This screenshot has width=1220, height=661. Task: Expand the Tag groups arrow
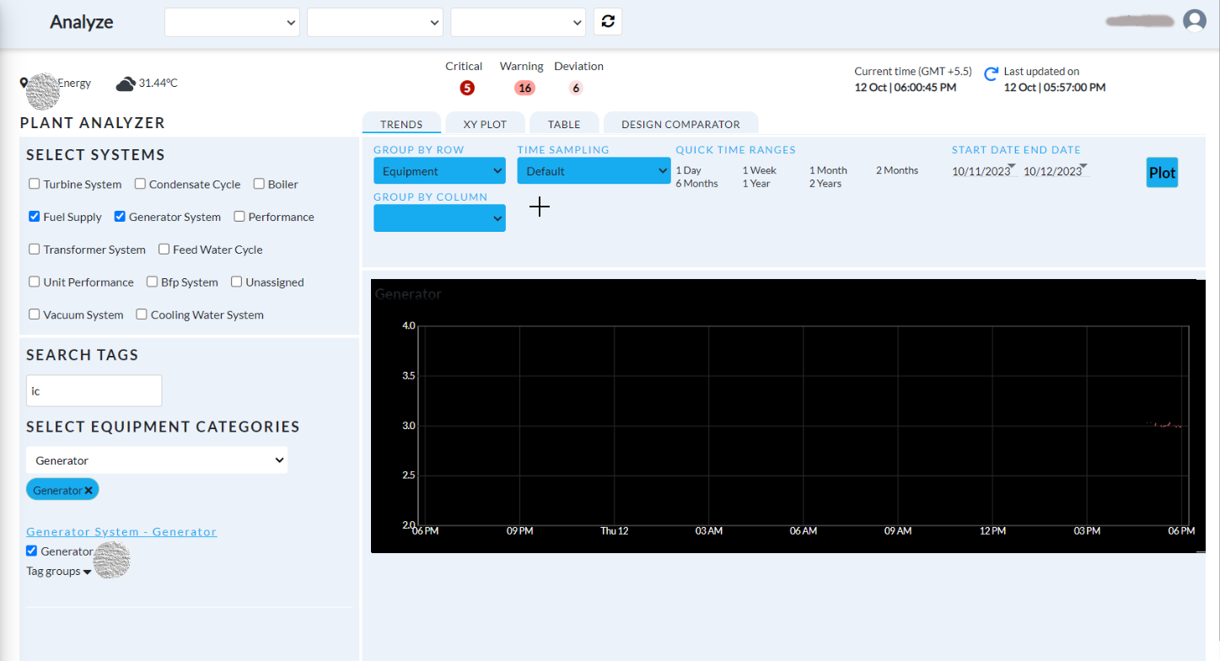click(87, 572)
